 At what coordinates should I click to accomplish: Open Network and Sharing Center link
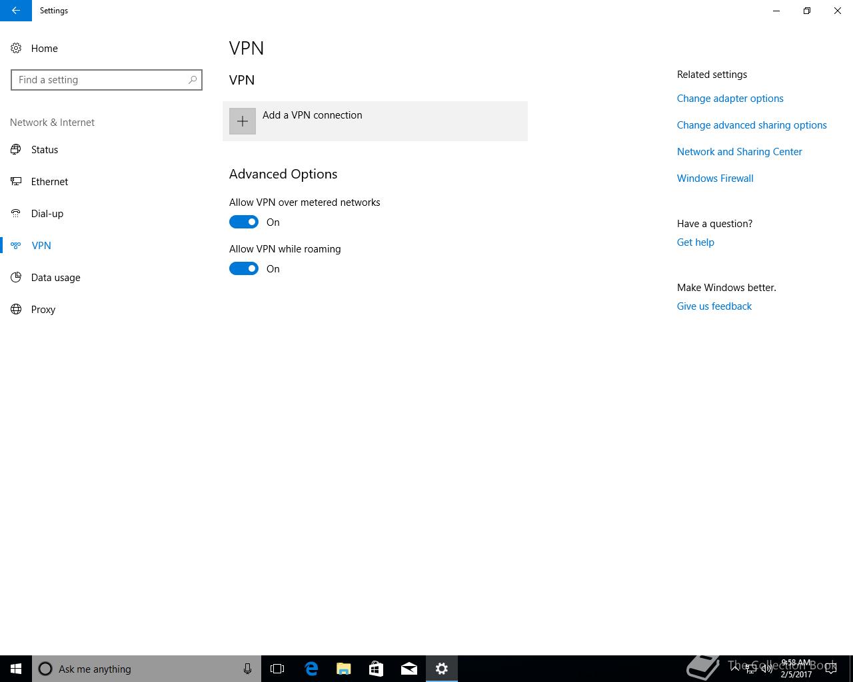(739, 152)
